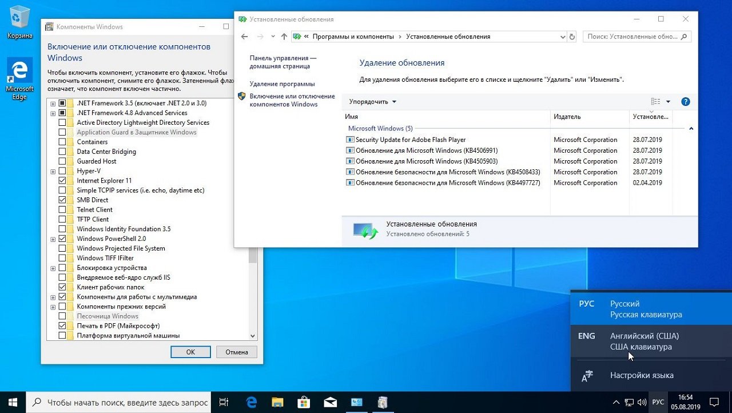Screen dimensions: 732x413
Task: Refresh the Installed Updates address bar
Action: pyautogui.click(x=572, y=37)
